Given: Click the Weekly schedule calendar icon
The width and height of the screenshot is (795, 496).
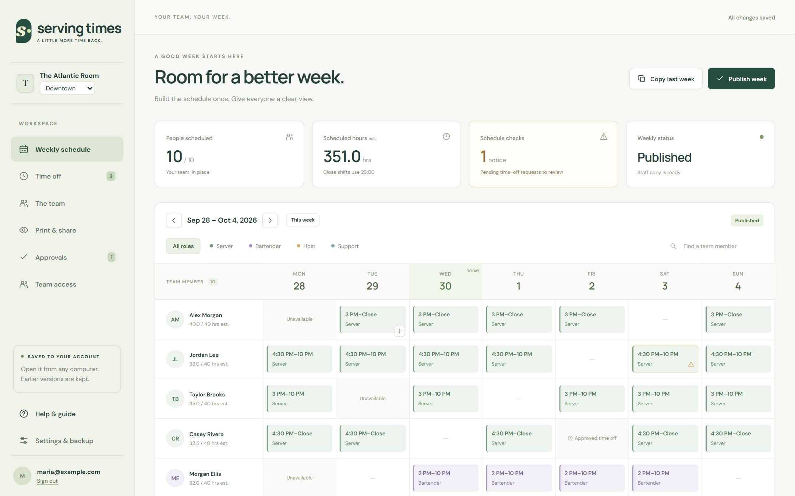Looking at the screenshot, I should click(x=24, y=149).
